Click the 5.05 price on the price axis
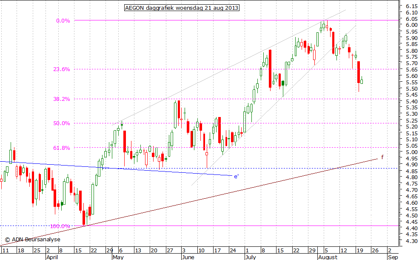419x260 pixels. tap(411, 146)
